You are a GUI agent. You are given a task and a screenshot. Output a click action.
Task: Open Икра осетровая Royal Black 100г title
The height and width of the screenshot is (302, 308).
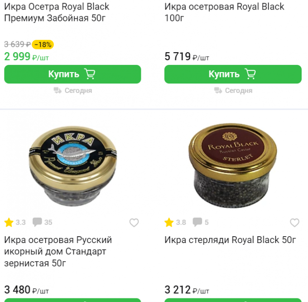[224, 12]
